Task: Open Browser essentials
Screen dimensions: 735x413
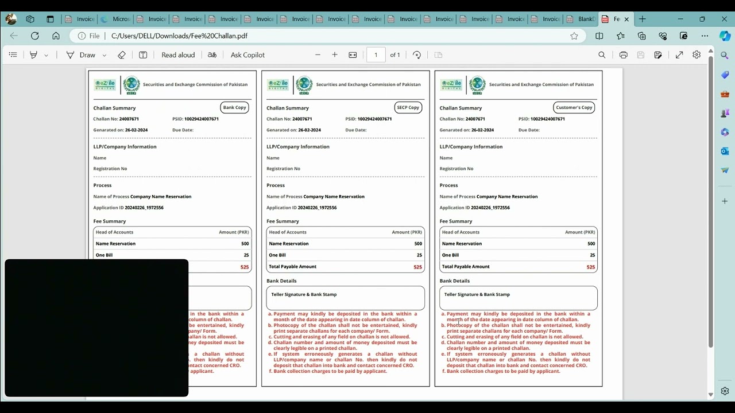Action: [663, 36]
